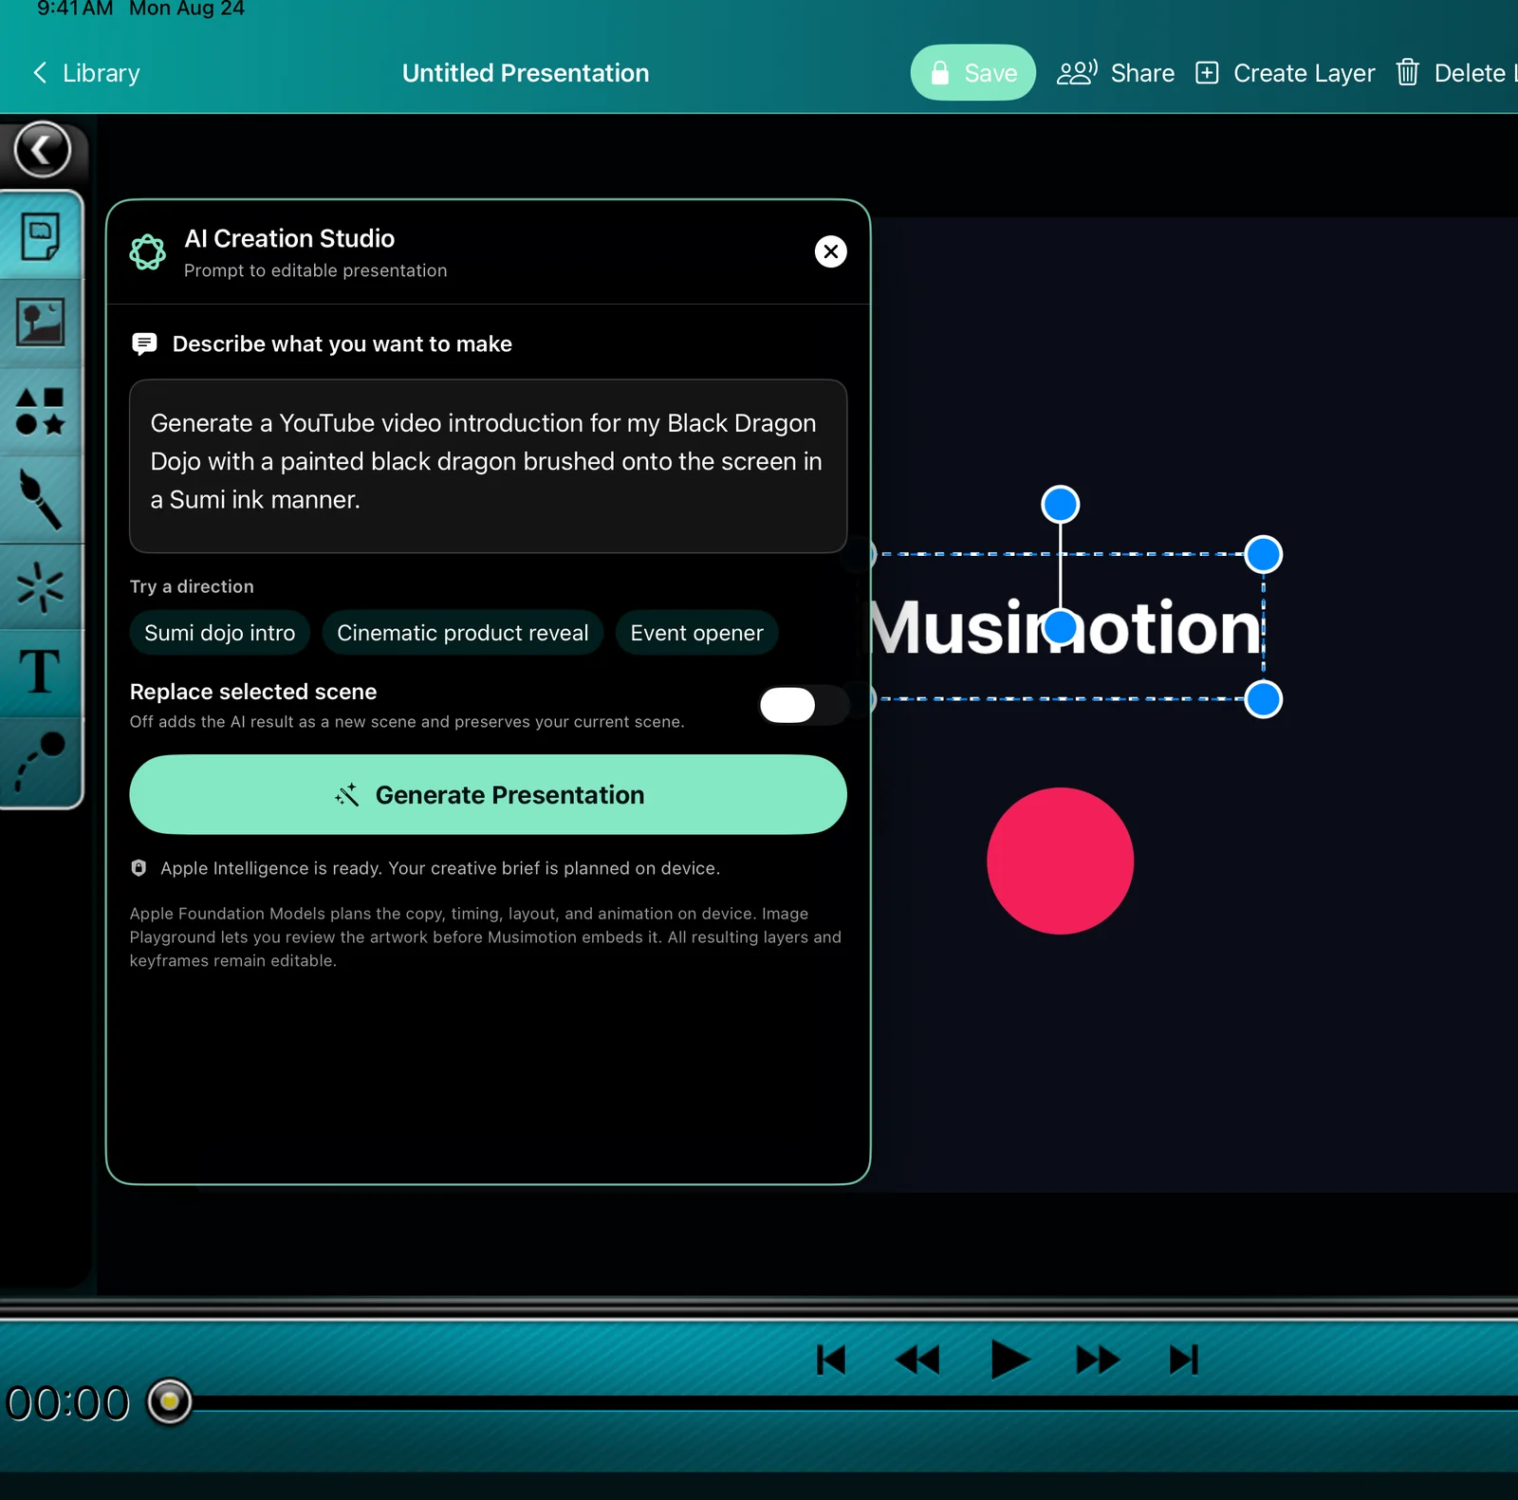Fast forward playback
The image size is (1518, 1500).
[x=1098, y=1360]
